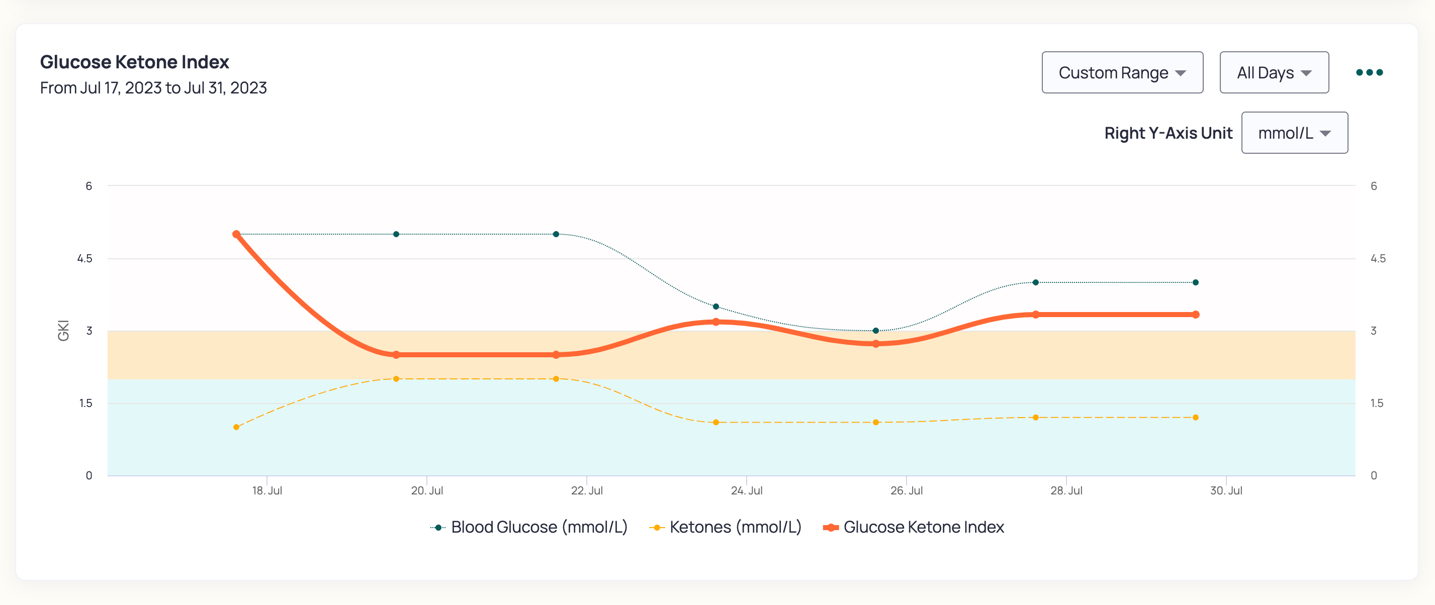Click the Ketones yellow legend marker icon
Viewport: 1435px width, 605px height.
pos(657,528)
